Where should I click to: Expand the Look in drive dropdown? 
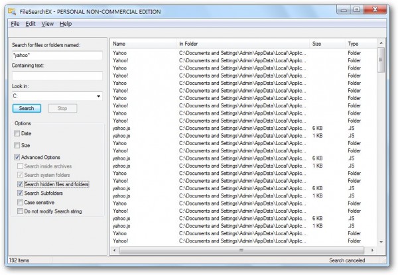[x=98, y=96]
